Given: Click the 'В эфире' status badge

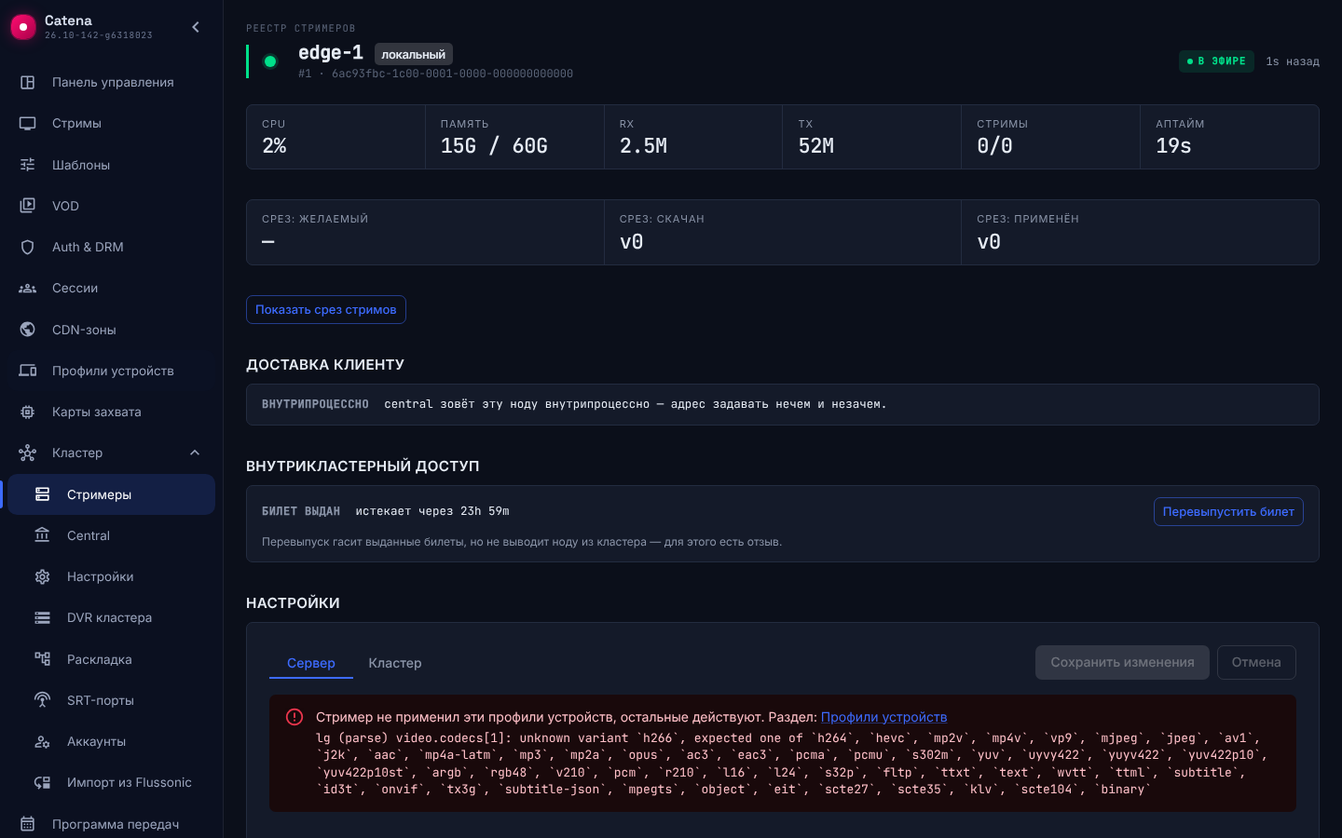Looking at the screenshot, I should tap(1216, 61).
